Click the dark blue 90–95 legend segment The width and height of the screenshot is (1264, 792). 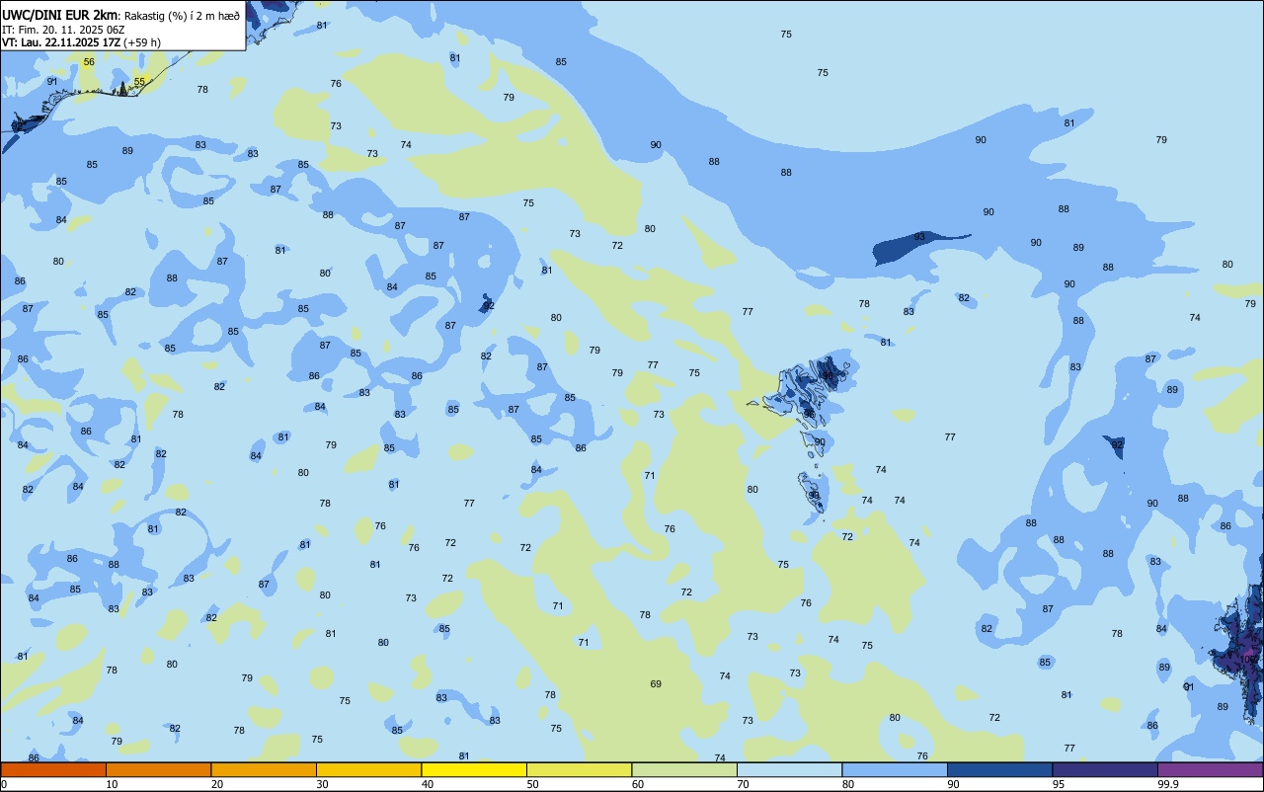point(999,769)
